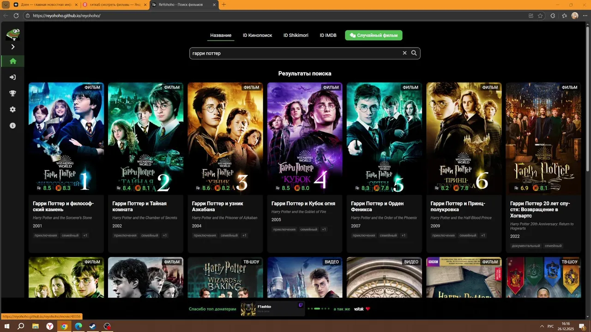Click title Гарри Поттер и Тайная комната
The image size is (591, 332).
coord(139,206)
